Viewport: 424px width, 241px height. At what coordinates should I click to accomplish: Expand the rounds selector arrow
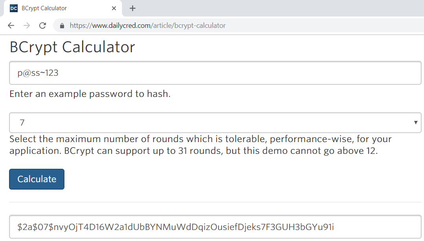click(x=416, y=123)
